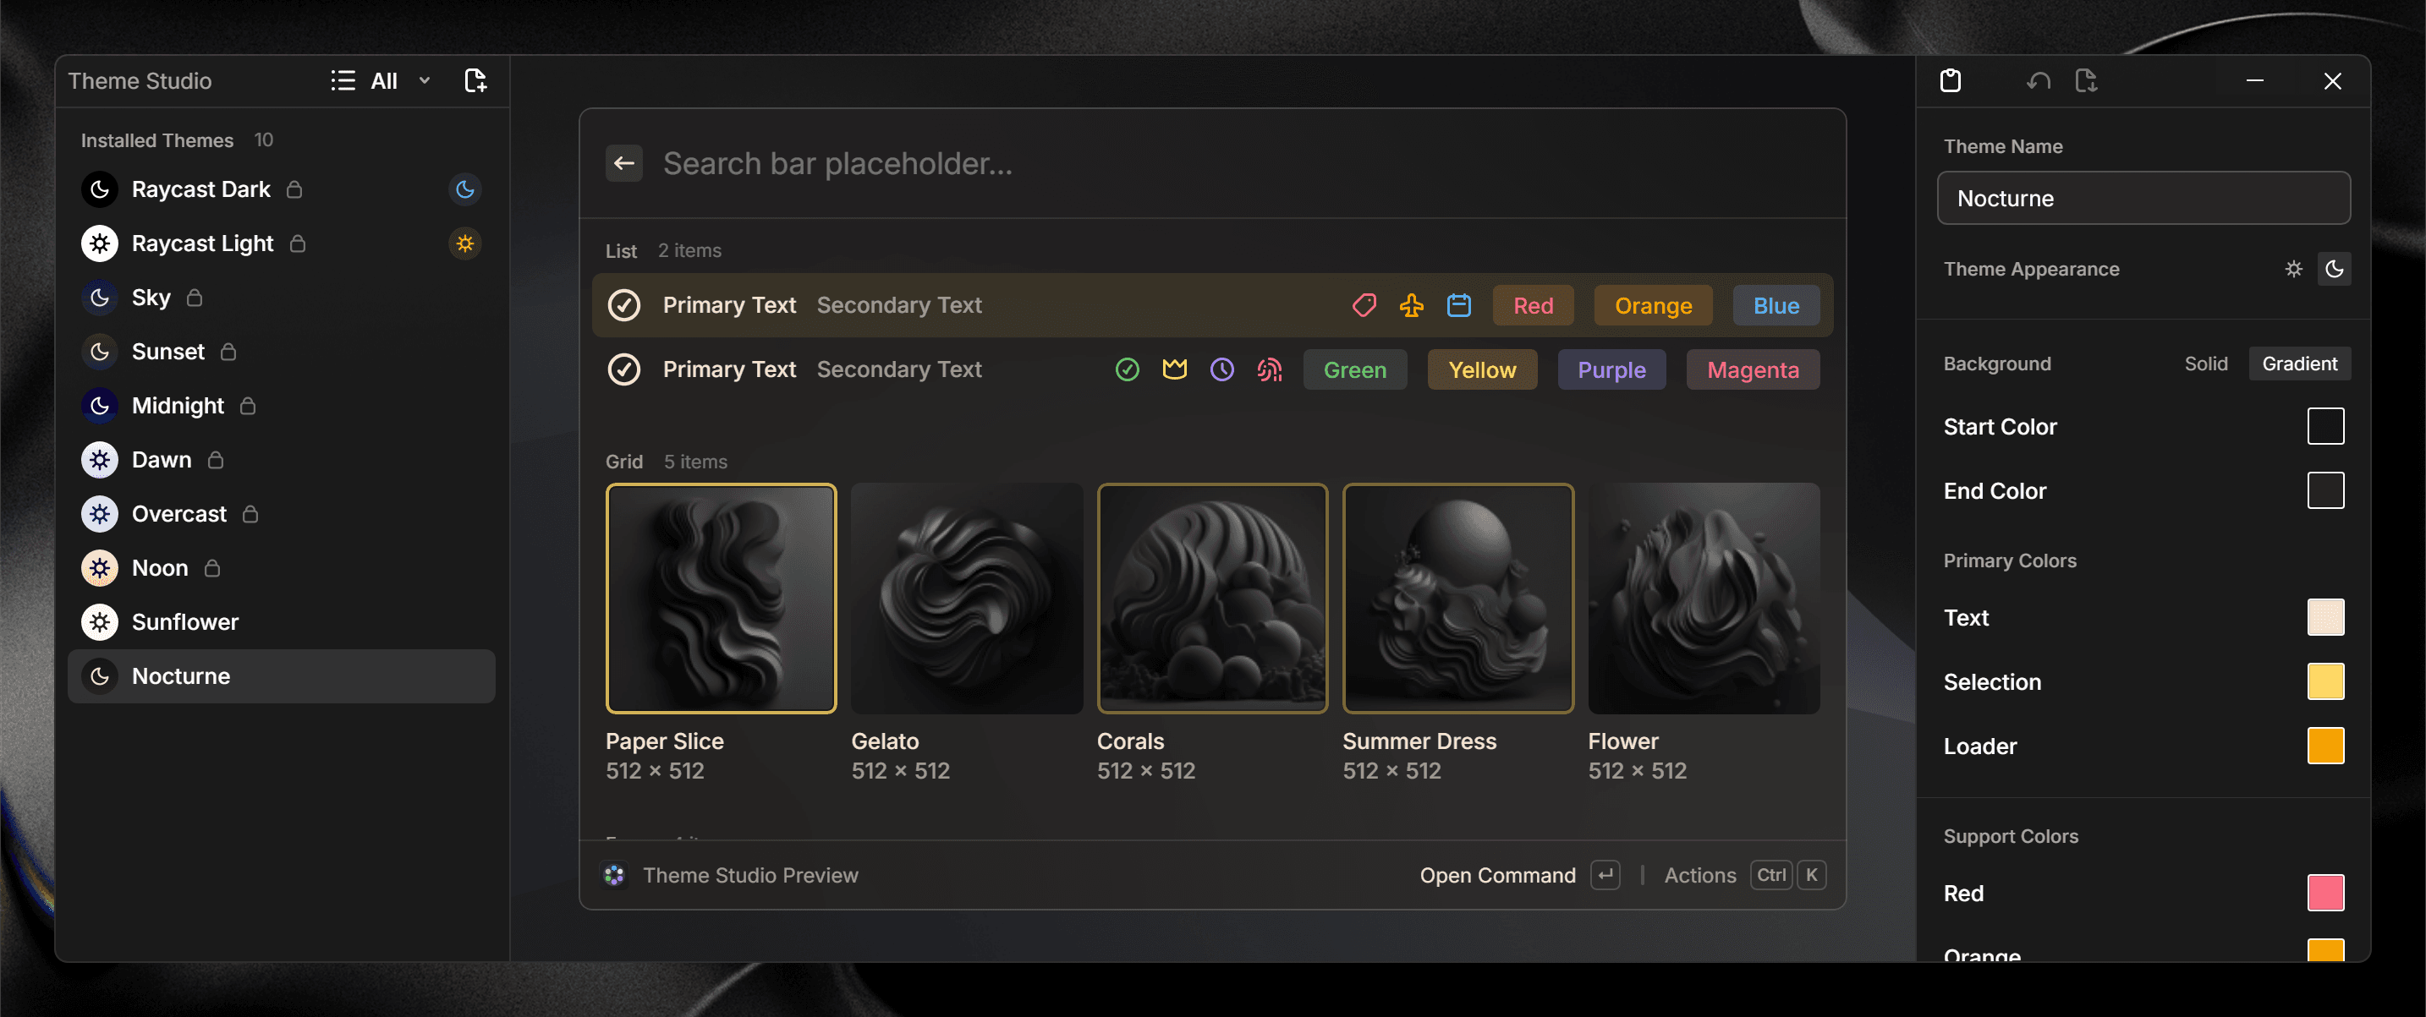2426x1017 pixels.
Task: Click the undo changes icon
Action: click(x=2037, y=81)
